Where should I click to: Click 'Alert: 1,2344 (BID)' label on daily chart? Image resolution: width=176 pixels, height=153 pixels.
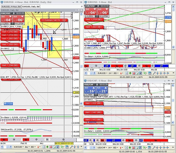(x=10, y=65)
